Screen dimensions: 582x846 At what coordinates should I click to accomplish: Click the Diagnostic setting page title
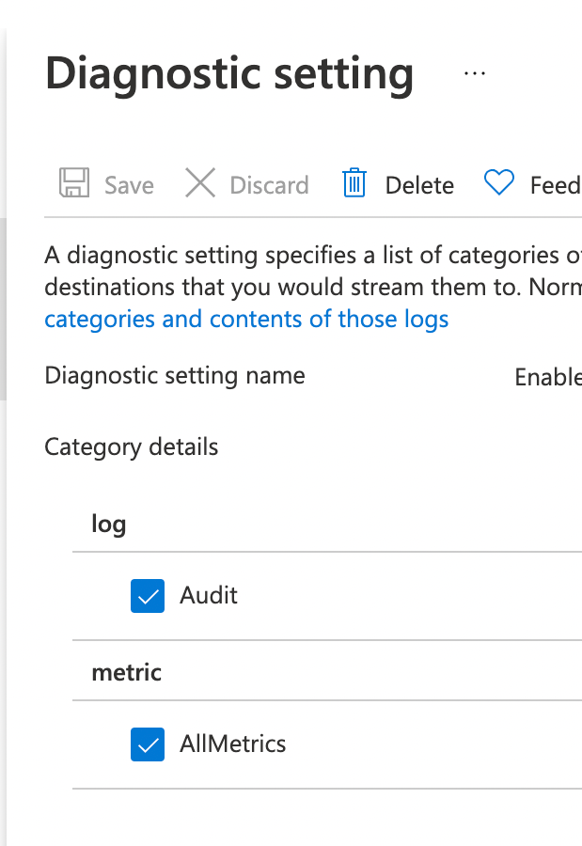229,73
